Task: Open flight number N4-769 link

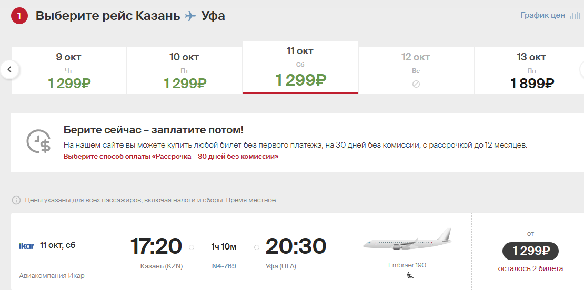Action: pyautogui.click(x=224, y=266)
